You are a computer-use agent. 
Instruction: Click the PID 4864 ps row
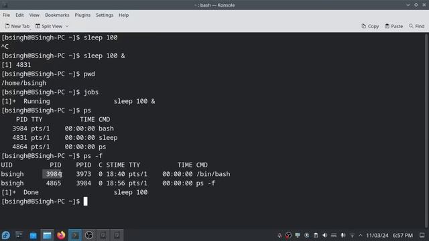[x=59, y=147]
